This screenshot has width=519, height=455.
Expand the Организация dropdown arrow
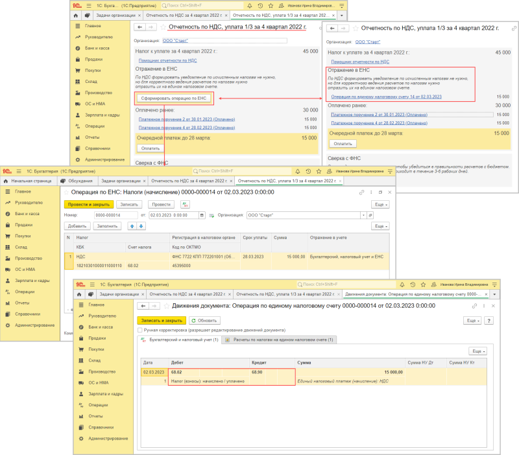(363, 215)
